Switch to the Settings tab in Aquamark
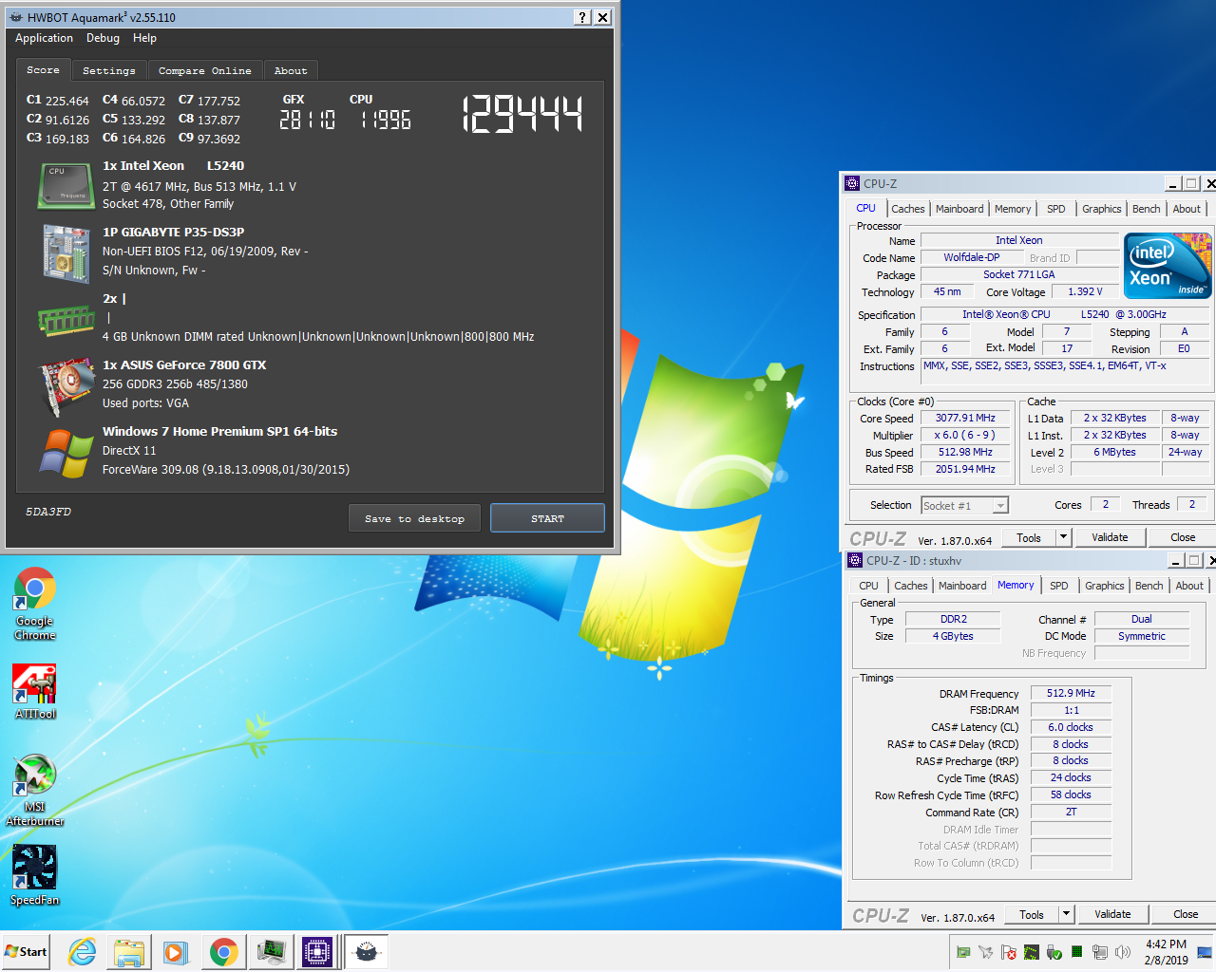 [x=108, y=70]
